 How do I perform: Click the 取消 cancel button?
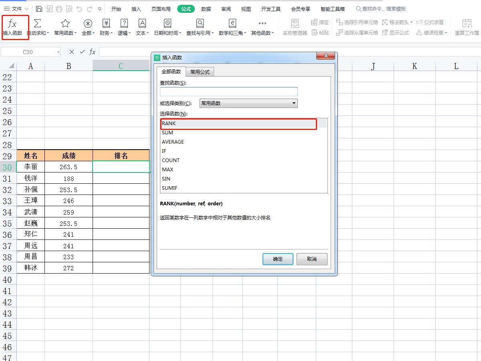(312, 259)
